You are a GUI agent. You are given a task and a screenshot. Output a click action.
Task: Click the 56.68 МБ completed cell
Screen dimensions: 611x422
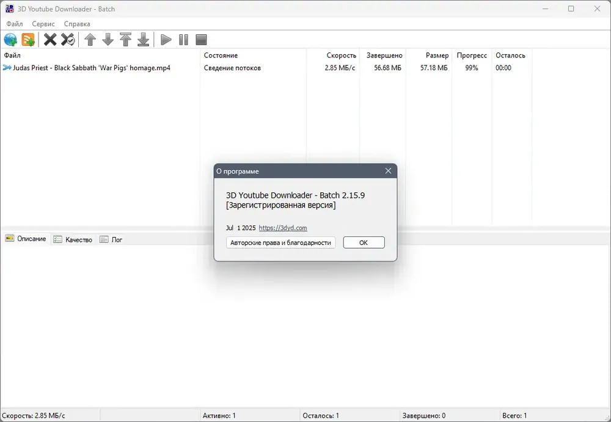387,68
